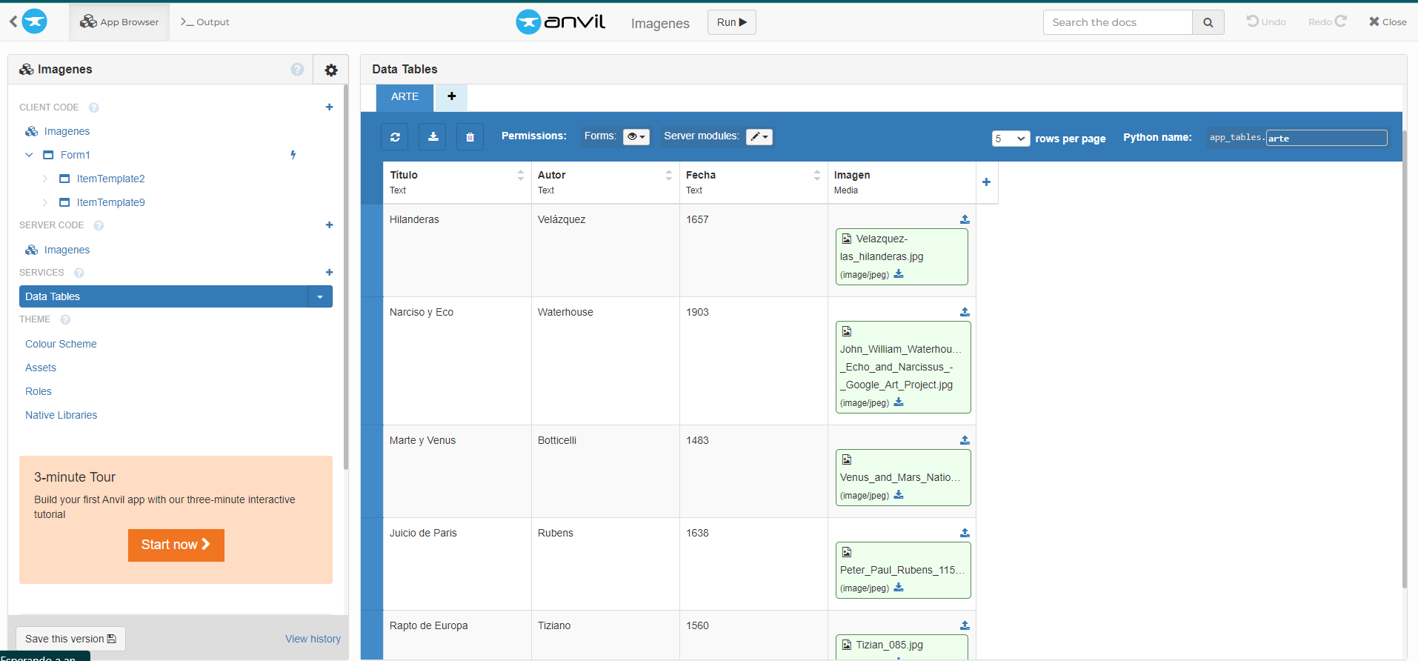Click the Rubens author cell
1418x661 pixels.
605,564
